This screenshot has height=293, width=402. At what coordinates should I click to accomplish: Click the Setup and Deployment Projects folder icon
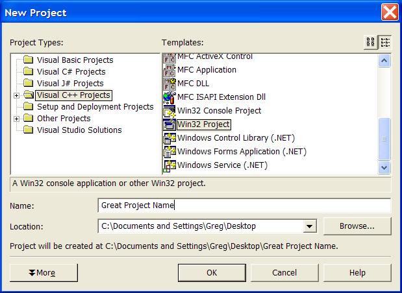point(28,106)
